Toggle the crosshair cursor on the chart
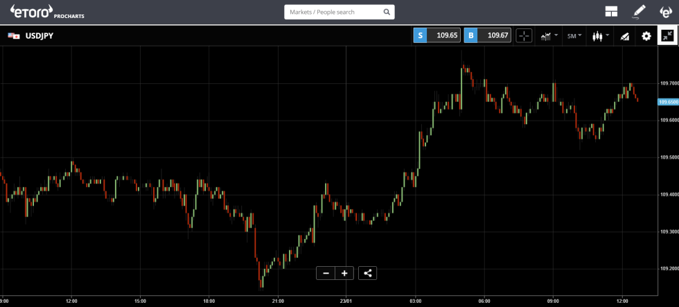 point(524,35)
